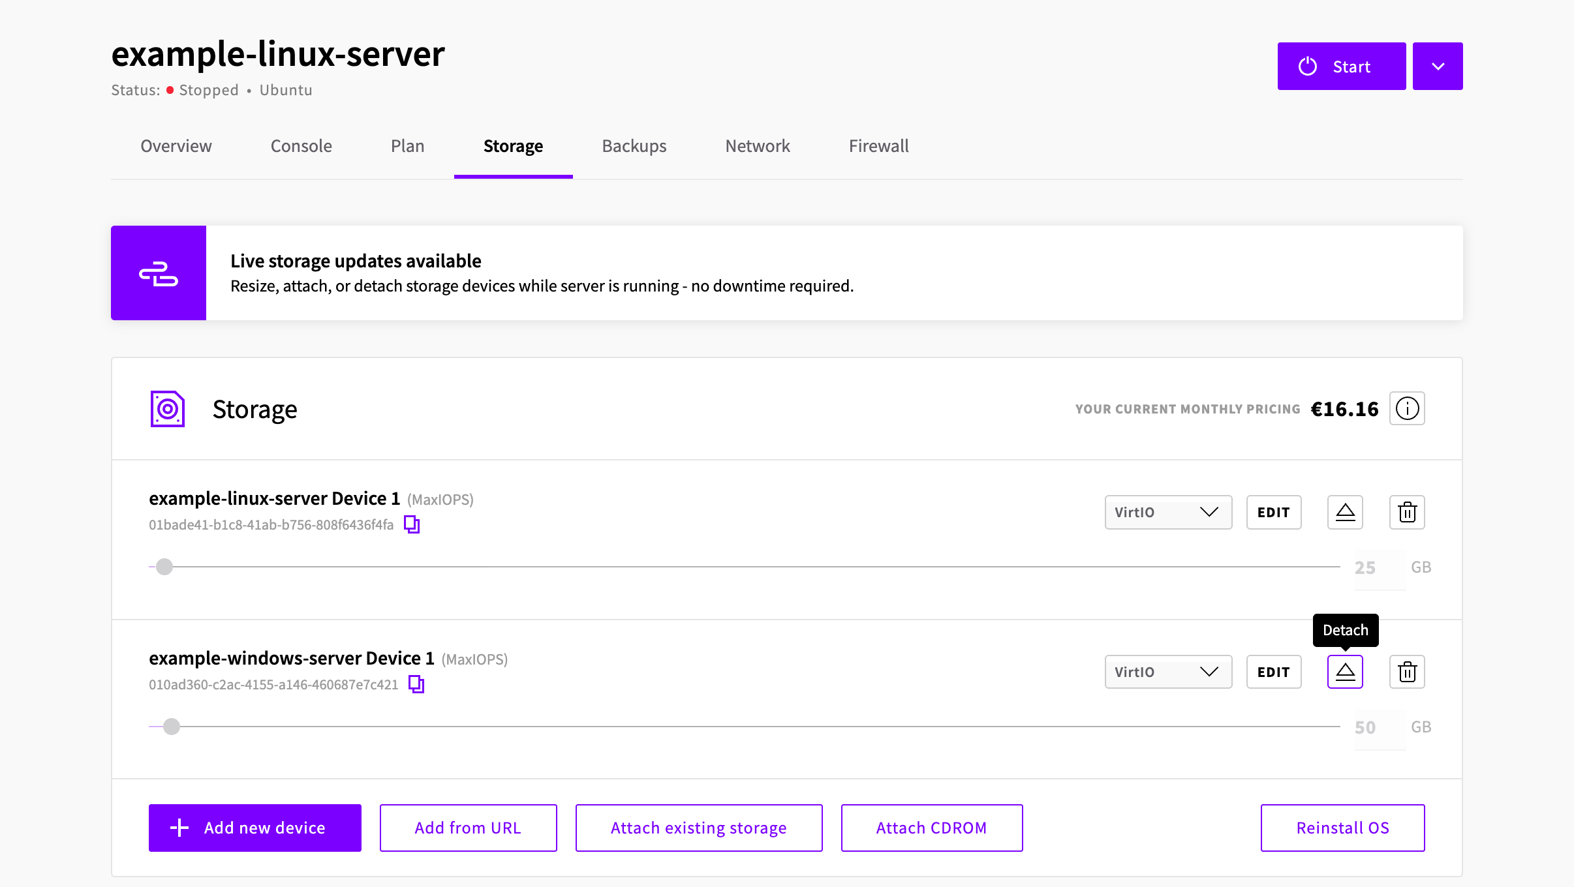Image resolution: width=1574 pixels, height=887 pixels.
Task: Click the 50 GB size slider handle
Action: pos(172,727)
